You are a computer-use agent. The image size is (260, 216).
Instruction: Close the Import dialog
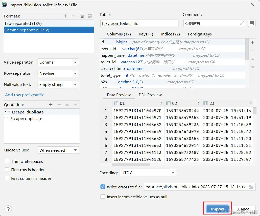[252, 5]
